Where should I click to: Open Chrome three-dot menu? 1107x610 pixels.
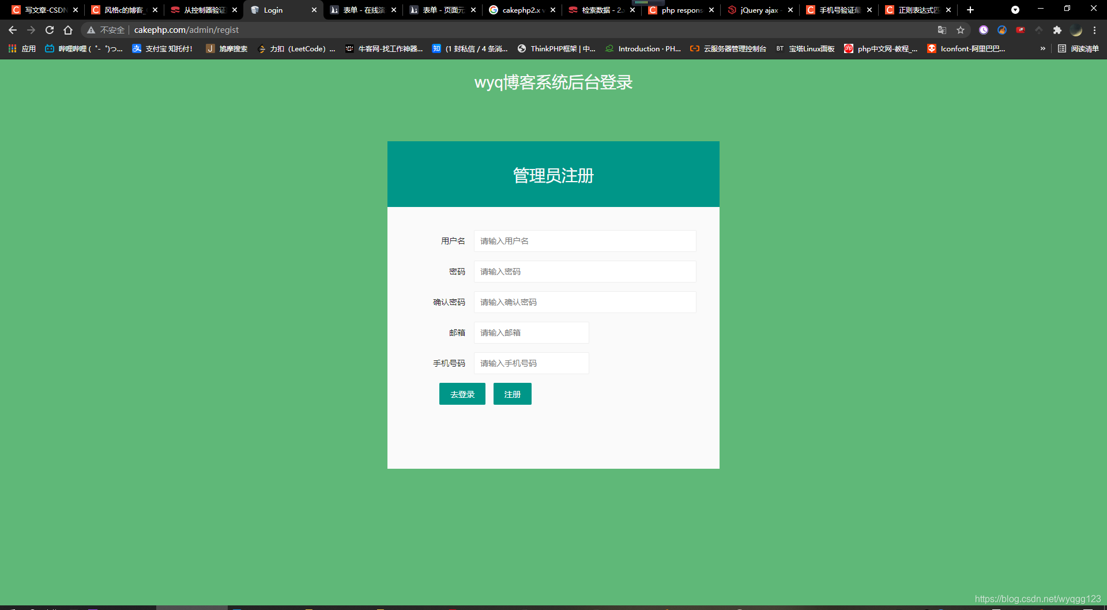pos(1094,30)
